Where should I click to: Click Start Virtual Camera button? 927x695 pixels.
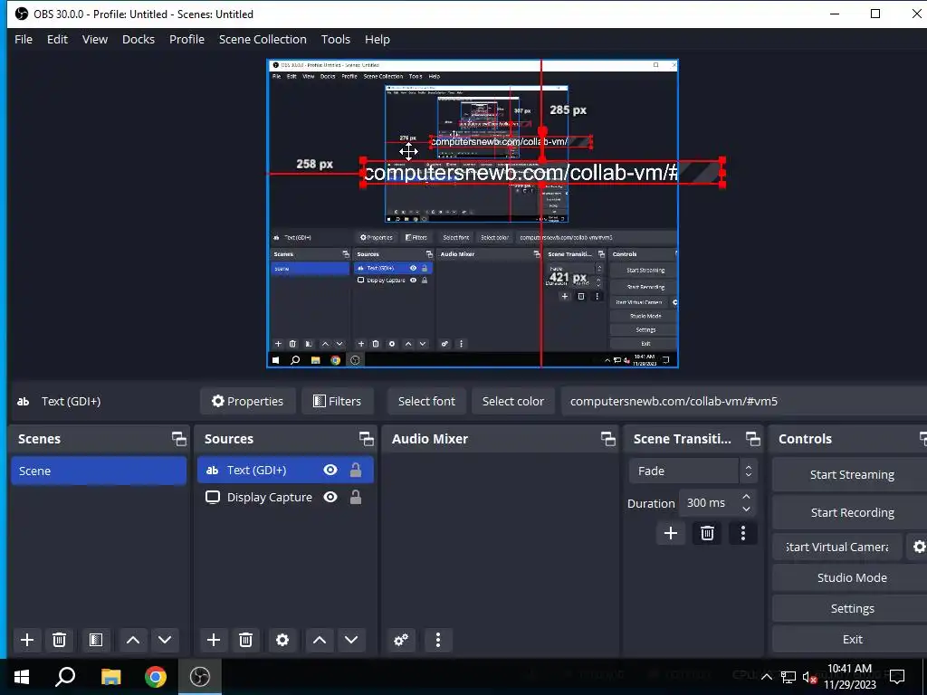(837, 547)
